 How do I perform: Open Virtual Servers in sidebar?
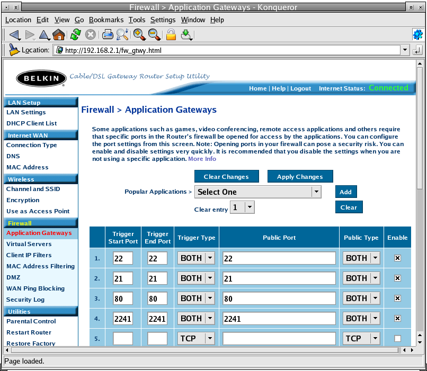coord(29,244)
